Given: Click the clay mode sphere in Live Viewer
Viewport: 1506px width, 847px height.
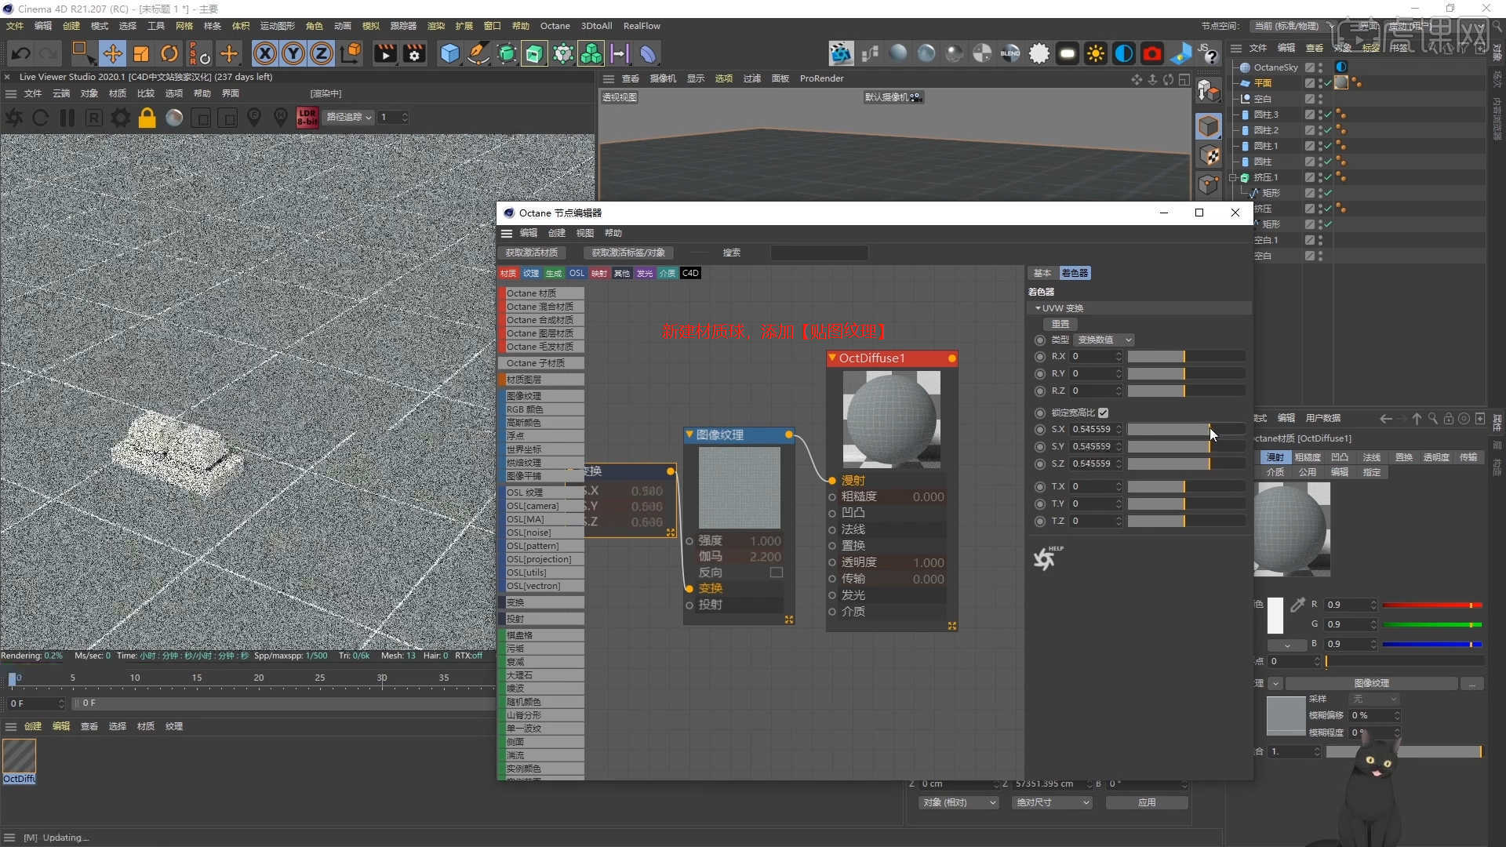Looking at the screenshot, I should 174,118.
